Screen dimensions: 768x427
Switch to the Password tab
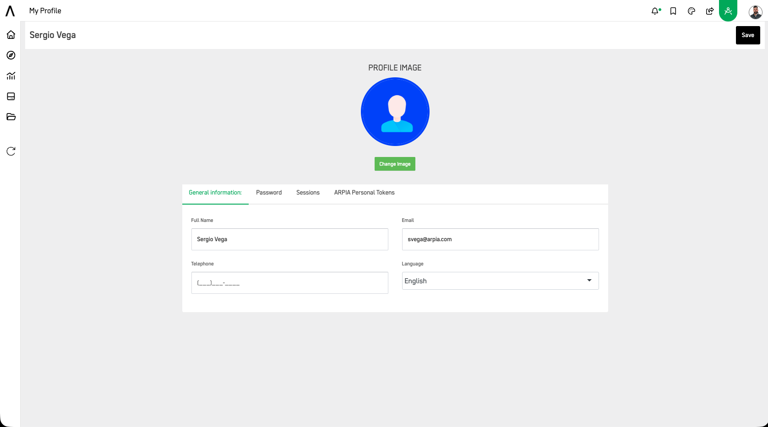269,193
